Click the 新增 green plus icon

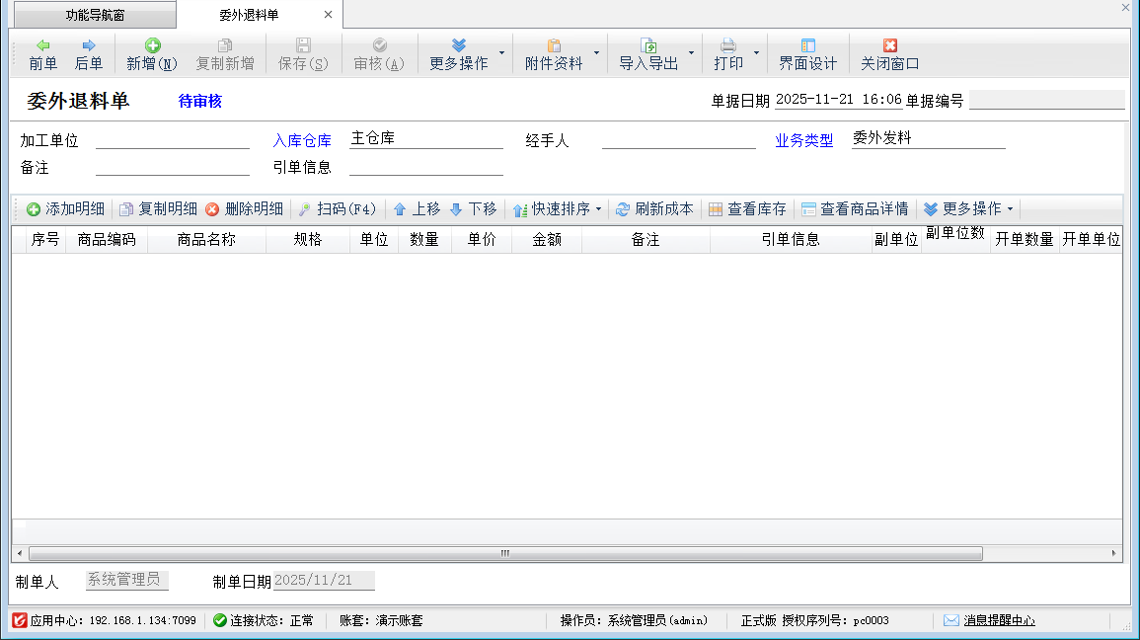point(152,45)
